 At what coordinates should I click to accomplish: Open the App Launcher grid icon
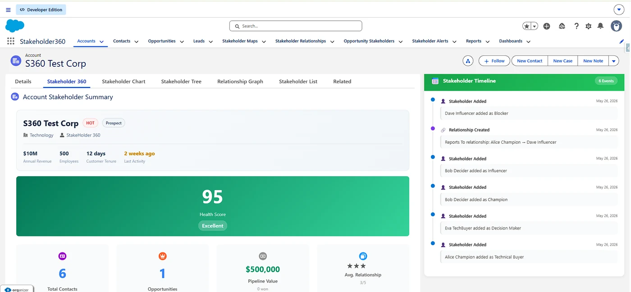(x=11, y=41)
